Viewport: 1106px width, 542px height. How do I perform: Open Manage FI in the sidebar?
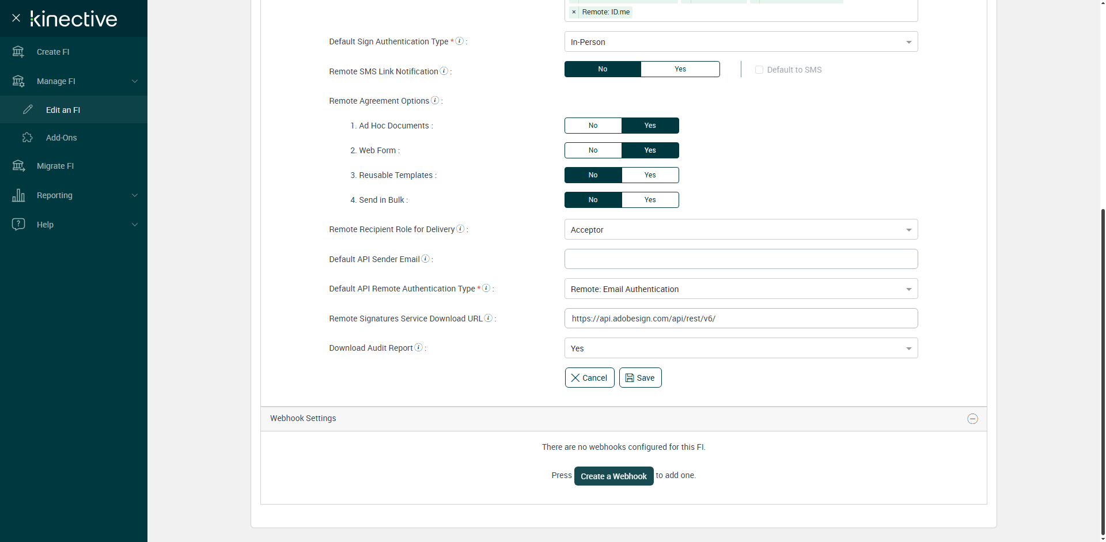tap(74, 81)
